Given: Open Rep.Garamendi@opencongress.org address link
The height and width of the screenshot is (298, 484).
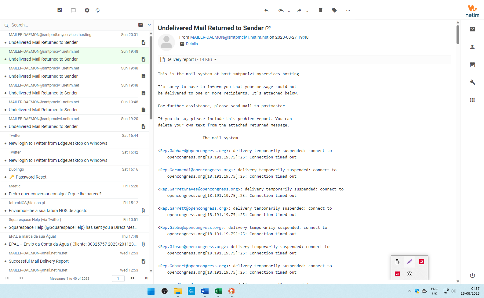Looking at the screenshot, I should (x=195, y=170).
